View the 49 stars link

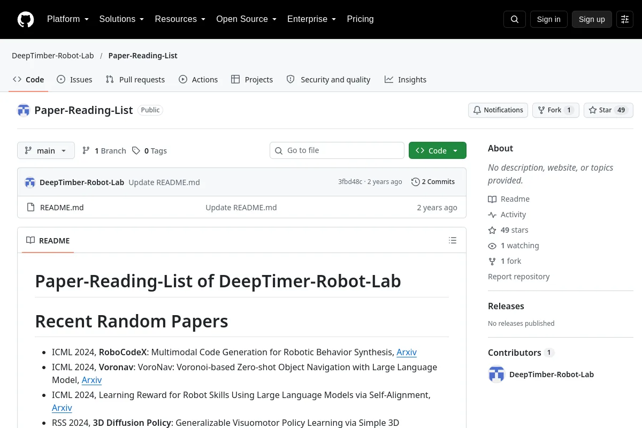(508, 230)
